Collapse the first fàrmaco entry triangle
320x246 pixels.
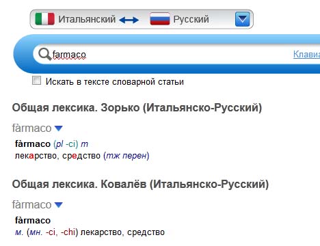pos(59,128)
